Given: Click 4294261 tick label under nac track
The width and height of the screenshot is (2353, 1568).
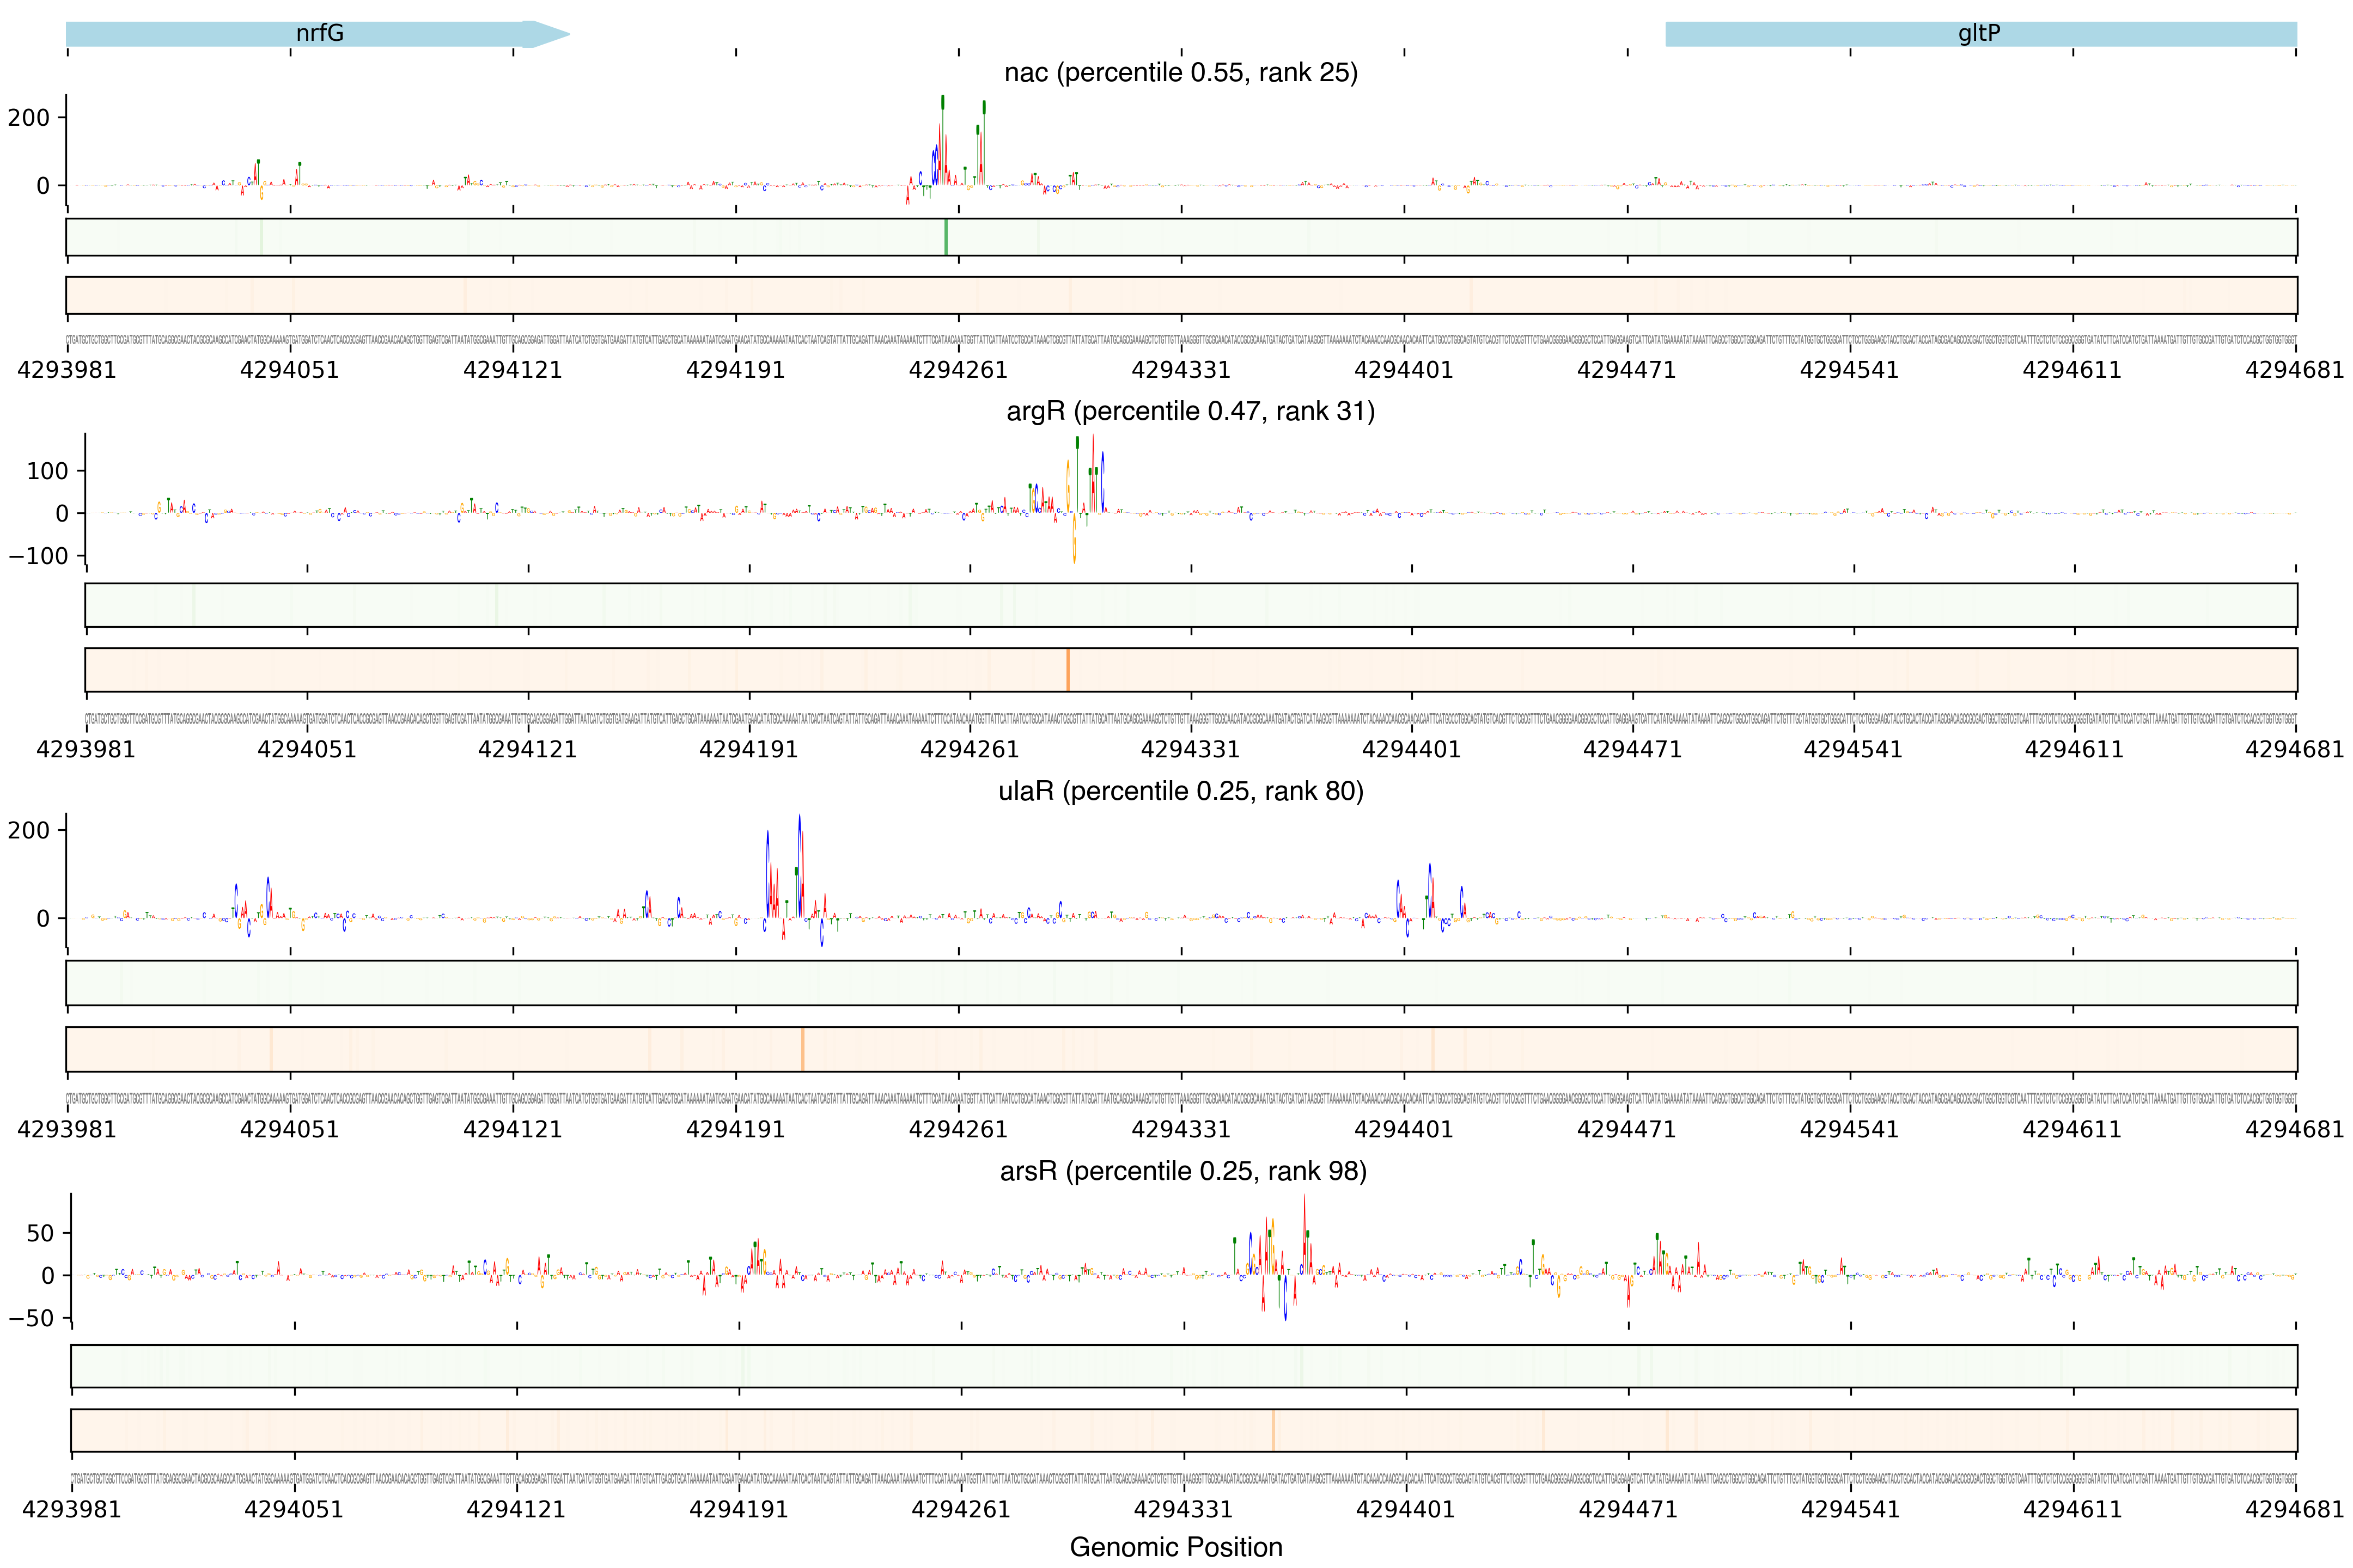Looking at the screenshot, I should pyautogui.click(x=958, y=370).
